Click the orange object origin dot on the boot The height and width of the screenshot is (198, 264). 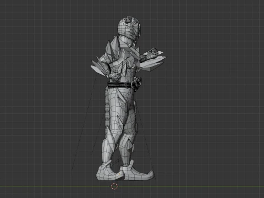pyautogui.click(x=119, y=174)
